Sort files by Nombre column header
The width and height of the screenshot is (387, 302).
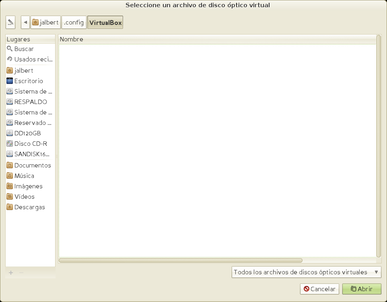[217, 39]
